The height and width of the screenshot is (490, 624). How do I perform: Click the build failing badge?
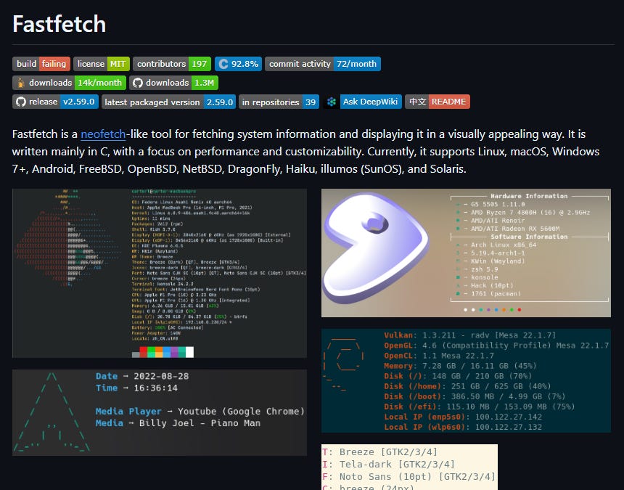(41, 64)
